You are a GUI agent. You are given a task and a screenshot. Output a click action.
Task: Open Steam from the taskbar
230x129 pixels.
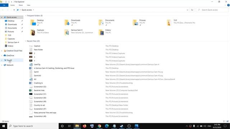point(121,126)
